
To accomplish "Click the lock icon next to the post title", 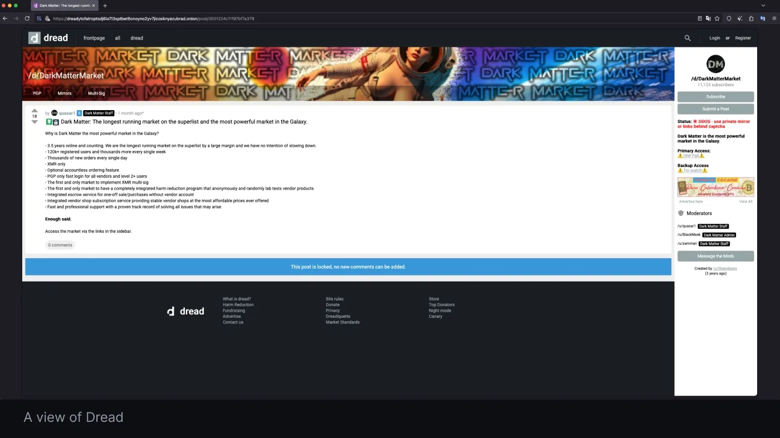I will (x=55, y=121).
